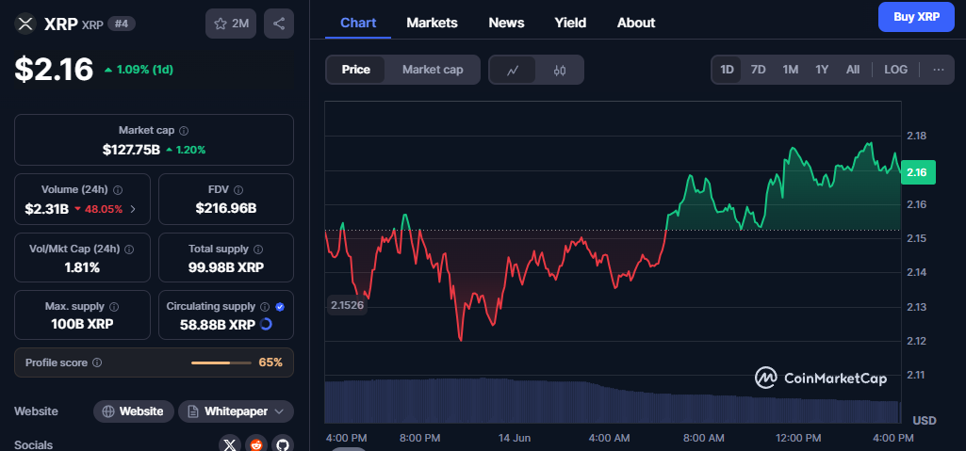Click the 58.88B XRP circulating supply value
Image resolution: width=966 pixels, height=451 pixels.
[218, 324]
